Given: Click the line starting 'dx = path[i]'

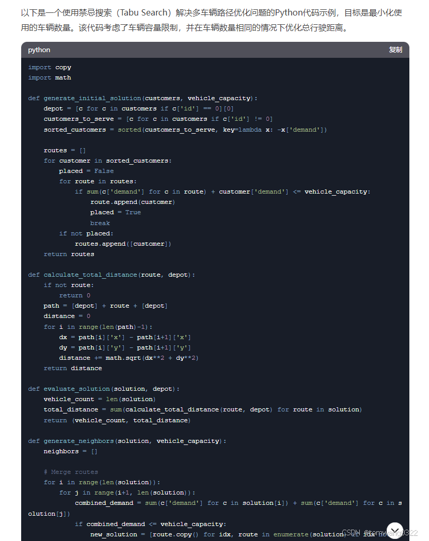Looking at the screenshot, I should pos(125,338).
